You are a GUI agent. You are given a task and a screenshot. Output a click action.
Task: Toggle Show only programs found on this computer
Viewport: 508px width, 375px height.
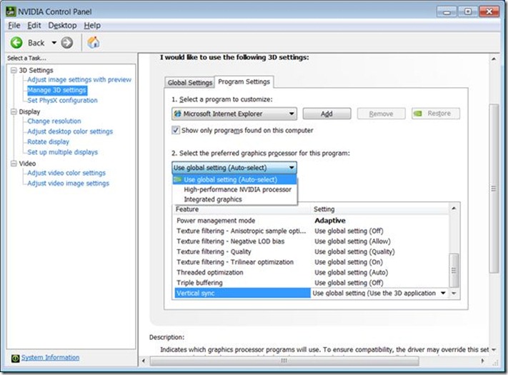pyautogui.click(x=176, y=130)
